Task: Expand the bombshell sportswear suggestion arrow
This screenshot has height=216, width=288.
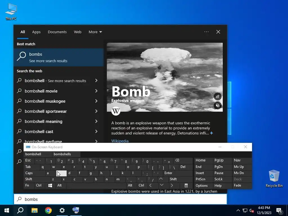Action: [x=96, y=111]
